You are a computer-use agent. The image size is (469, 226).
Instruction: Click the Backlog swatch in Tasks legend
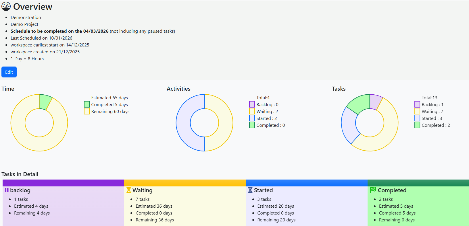[417, 104]
